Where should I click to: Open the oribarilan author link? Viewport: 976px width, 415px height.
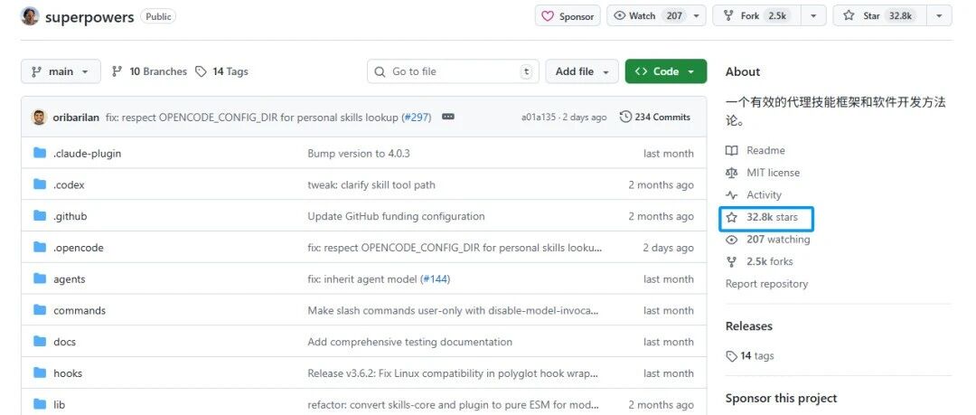(x=76, y=118)
